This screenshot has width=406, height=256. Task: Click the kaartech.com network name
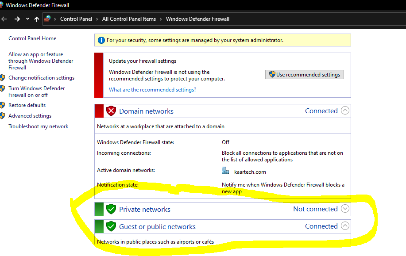click(x=250, y=172)
